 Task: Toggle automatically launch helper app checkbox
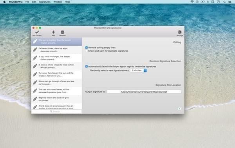point(86,67)
